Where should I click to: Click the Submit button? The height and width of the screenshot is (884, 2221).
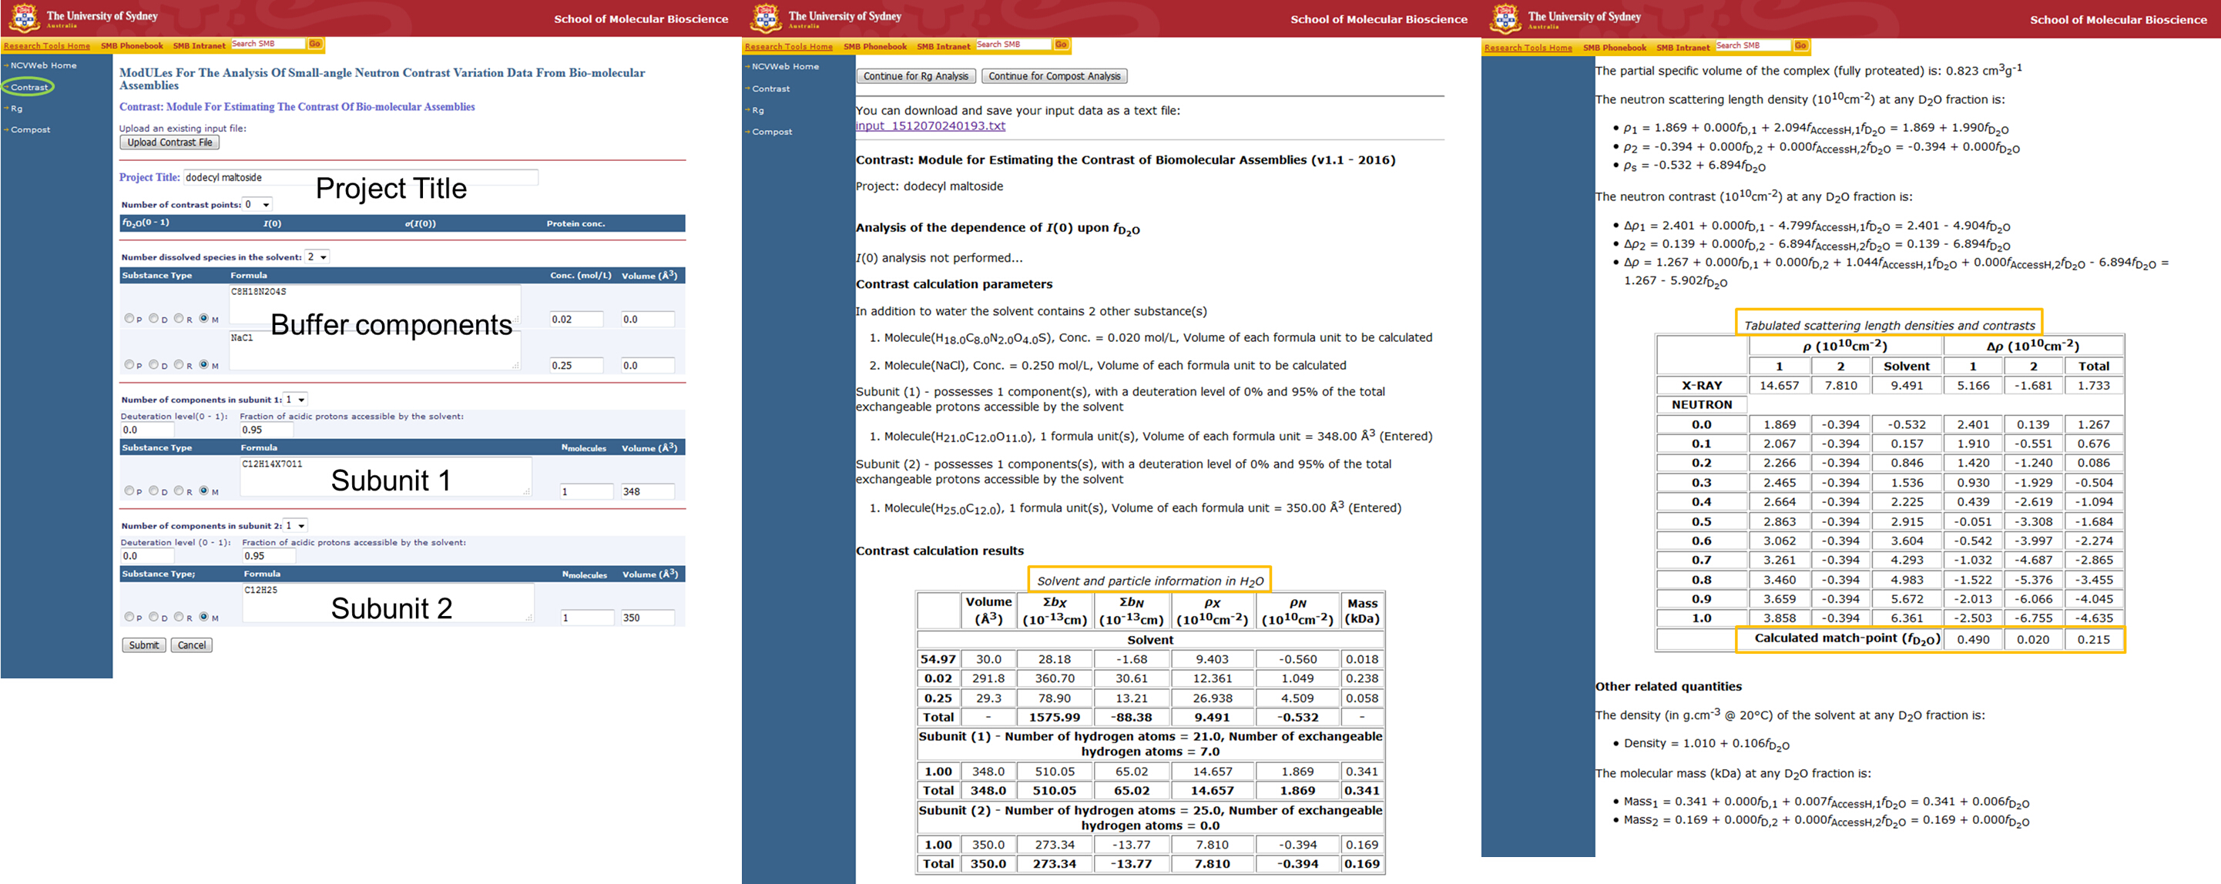coord(143,645)
